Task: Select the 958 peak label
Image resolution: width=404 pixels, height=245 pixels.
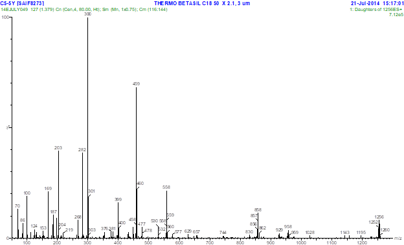Action: pos(288,226)
